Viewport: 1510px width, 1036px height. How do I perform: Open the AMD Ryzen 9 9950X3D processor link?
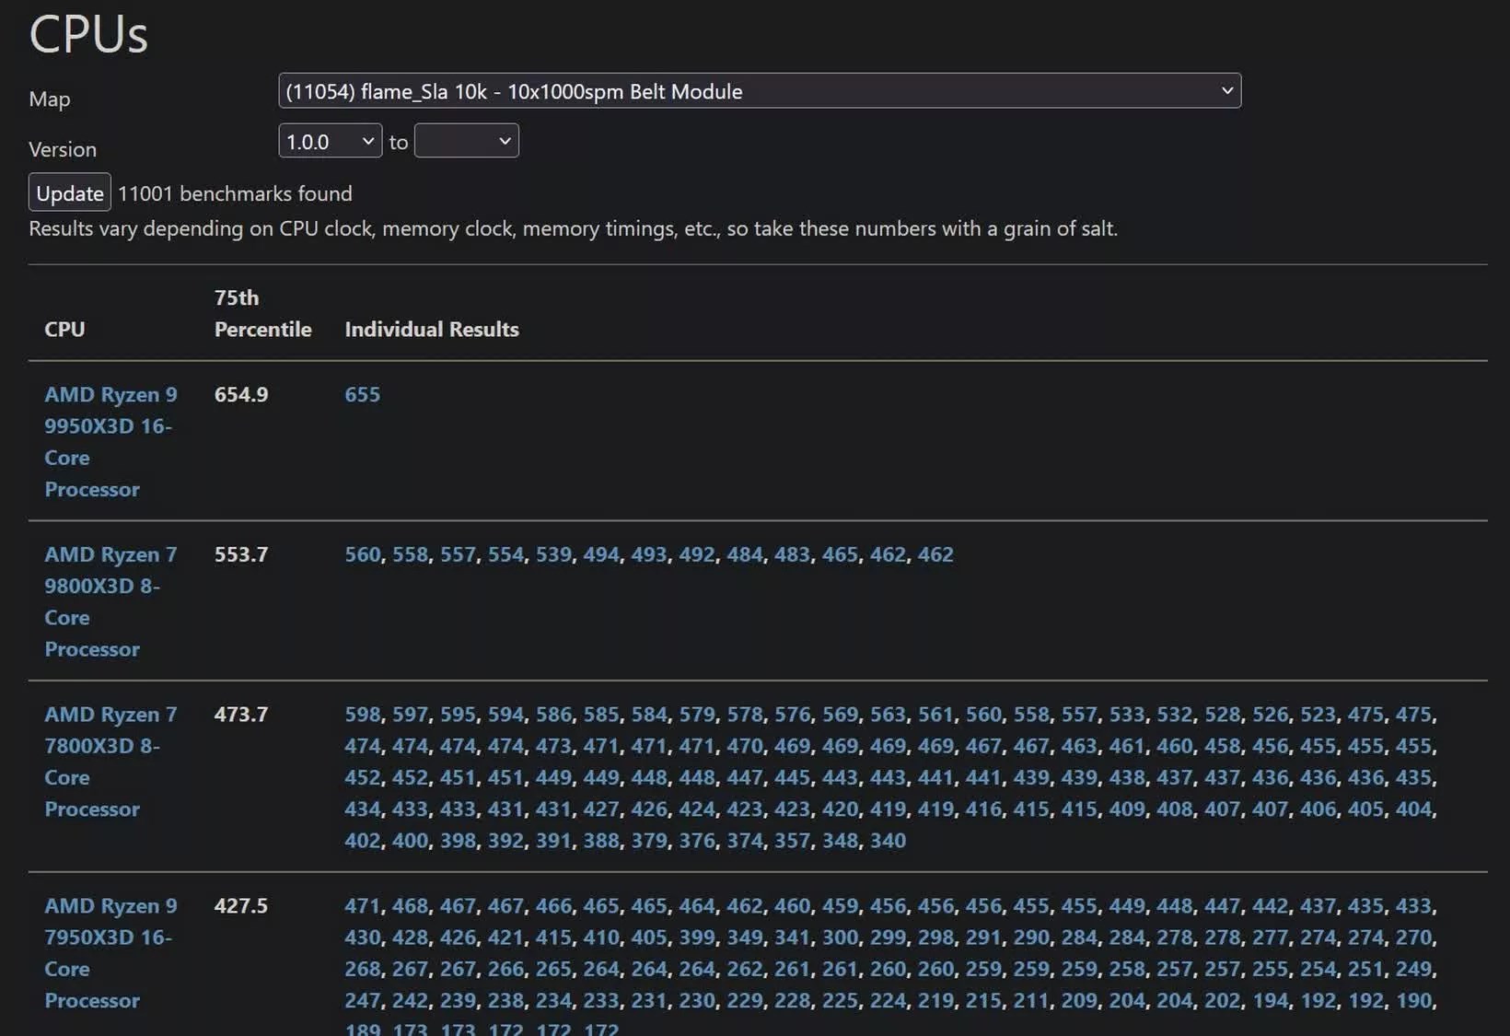point(110,442)
